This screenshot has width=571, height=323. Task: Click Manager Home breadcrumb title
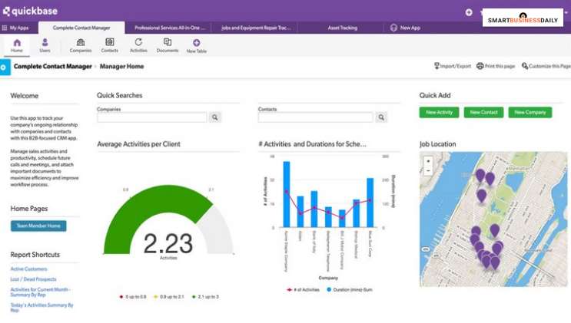coord(121,66)
